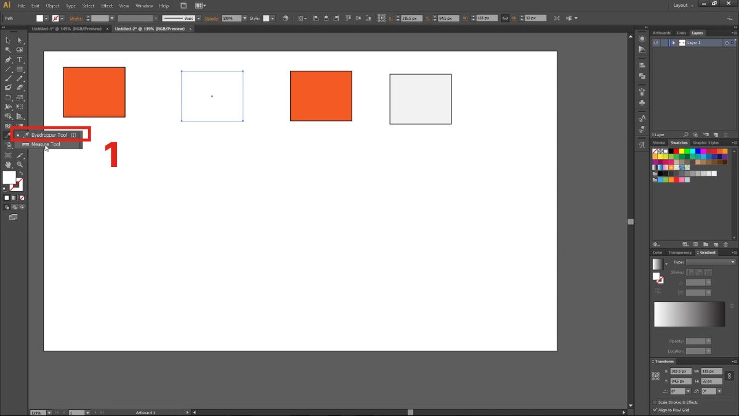Choose the Slice tool
Screen dimensions: 739x416
click(x=20, y=155)
